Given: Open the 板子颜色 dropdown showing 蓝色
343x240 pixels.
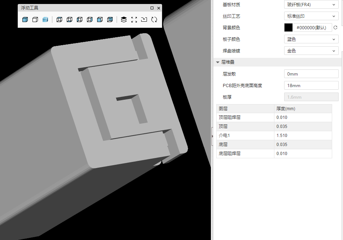Looking at the screenshot, I should 311,39.
